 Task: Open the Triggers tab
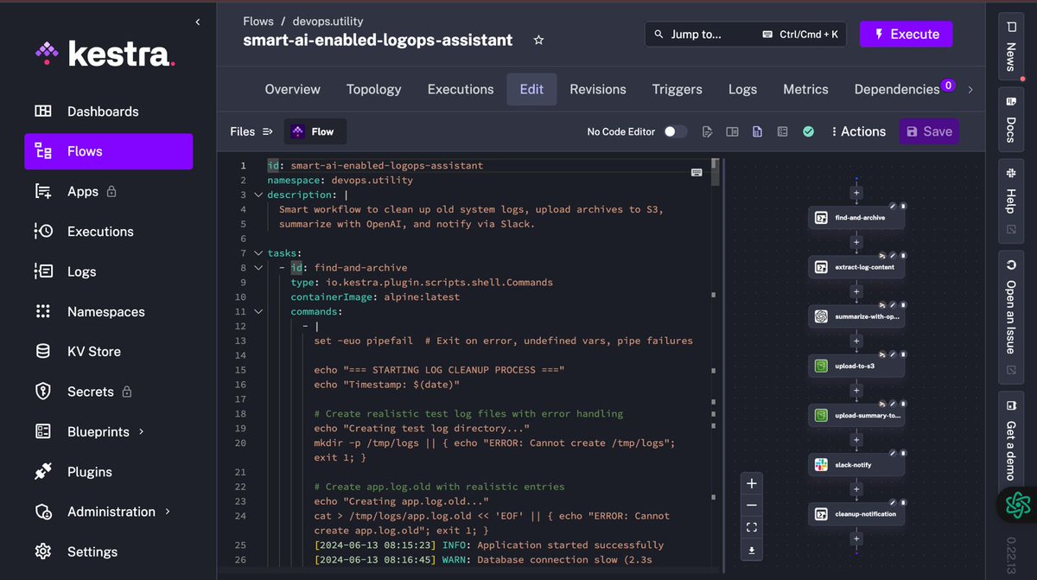tap(678, 89)
